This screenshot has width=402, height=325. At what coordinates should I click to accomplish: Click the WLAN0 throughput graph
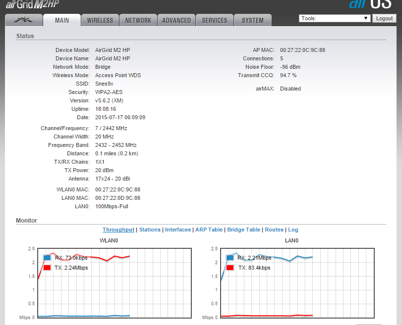click(x=115, y=283)
